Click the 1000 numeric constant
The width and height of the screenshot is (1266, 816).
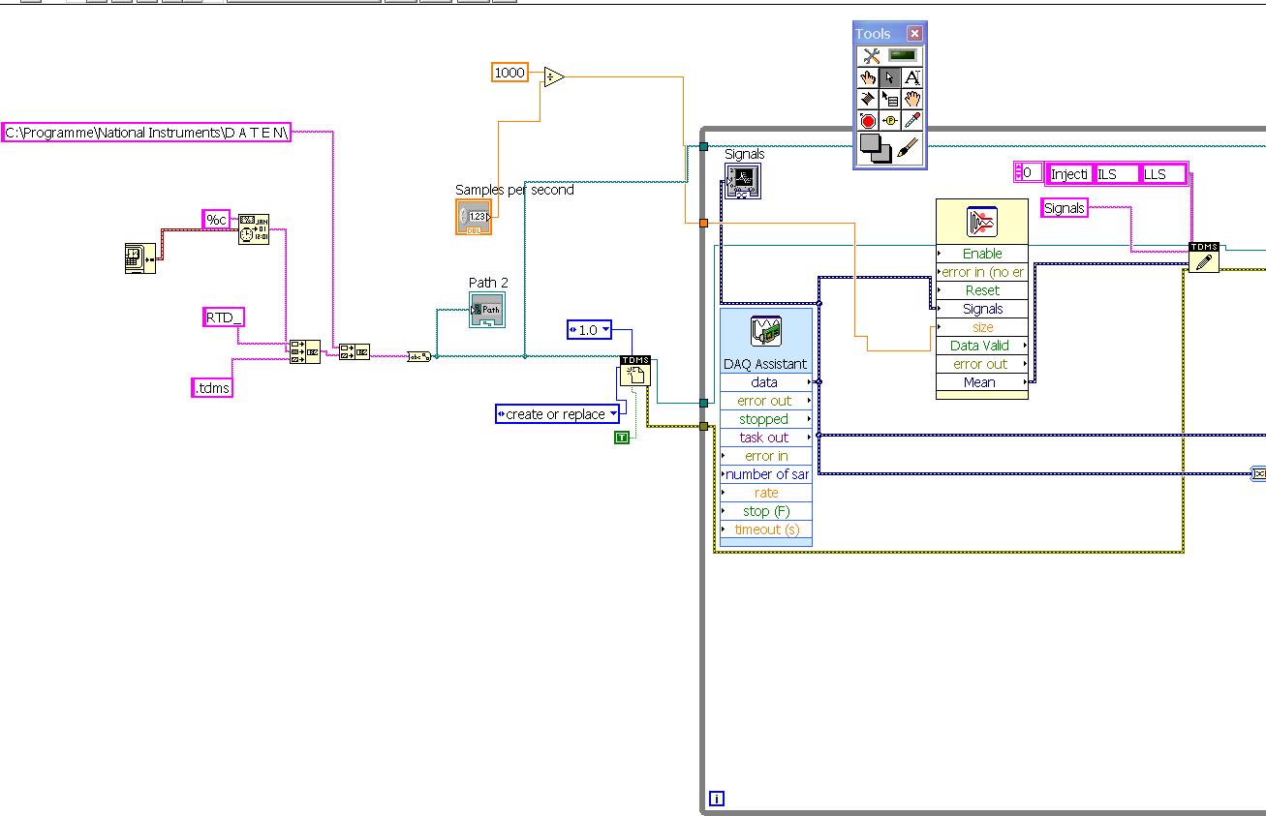tap(509, 73)
